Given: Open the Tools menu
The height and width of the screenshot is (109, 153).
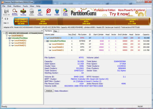Looking at the screenshot, I should (25, 6).
